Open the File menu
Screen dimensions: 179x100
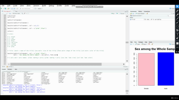coord(3,6)
